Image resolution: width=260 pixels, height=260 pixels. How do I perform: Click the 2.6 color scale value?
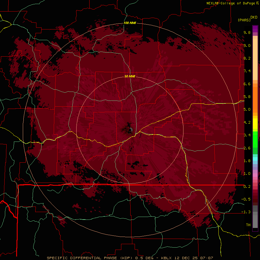pos(247,148)
